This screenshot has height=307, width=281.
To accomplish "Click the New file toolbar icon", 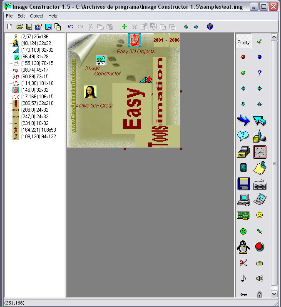I will [x=10, y=26].
